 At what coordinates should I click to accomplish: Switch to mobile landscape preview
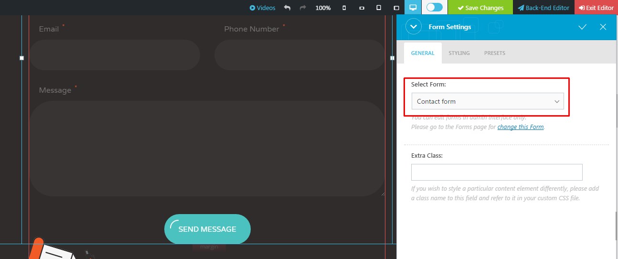[362, 8]
